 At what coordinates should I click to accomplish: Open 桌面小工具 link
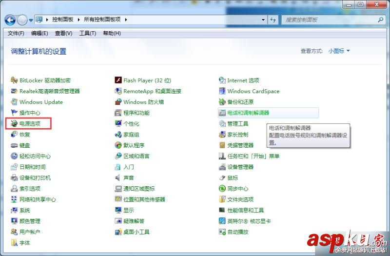tap(136, 232)
